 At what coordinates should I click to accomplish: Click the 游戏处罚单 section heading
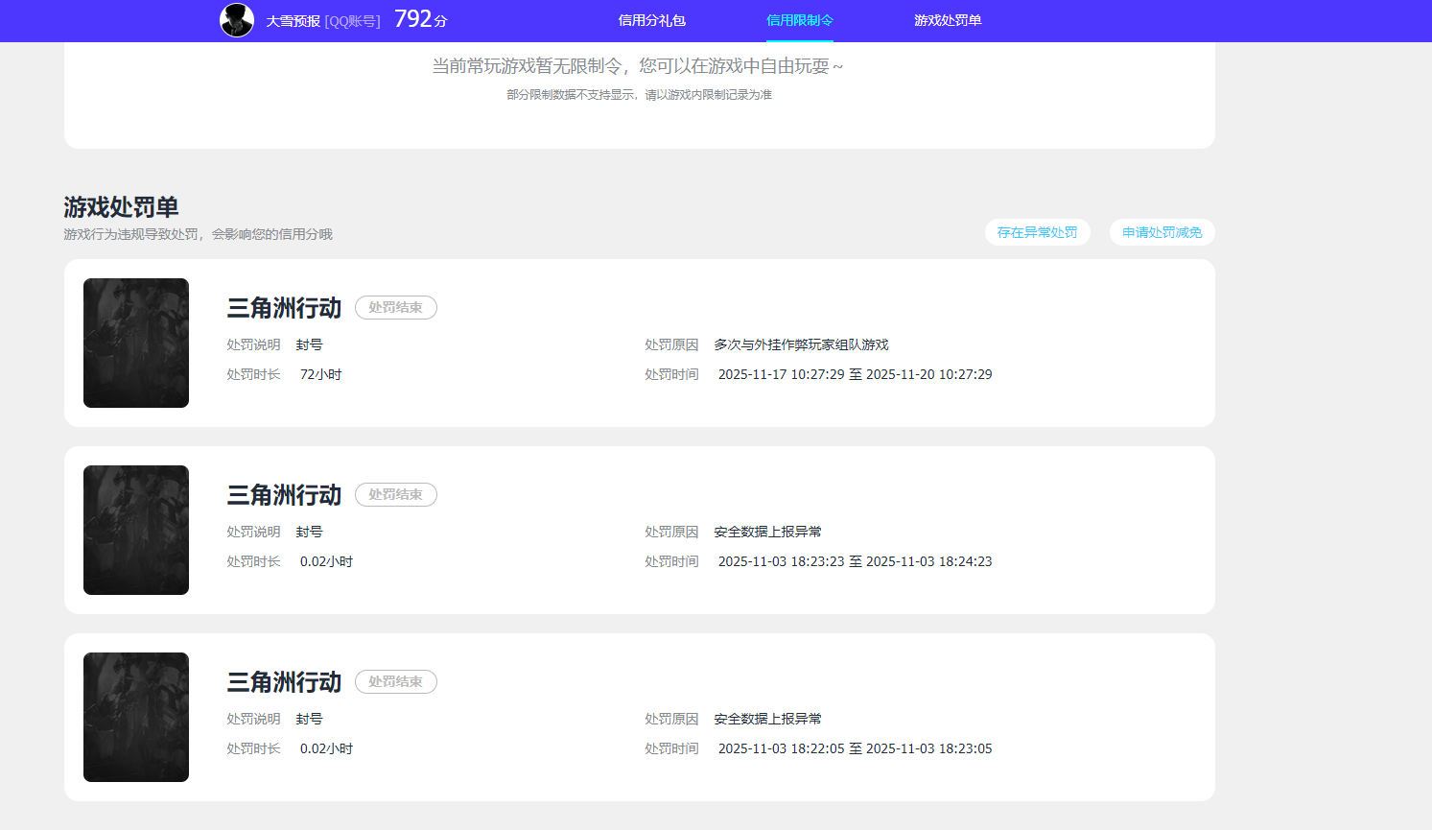click(x=120, y=205)
